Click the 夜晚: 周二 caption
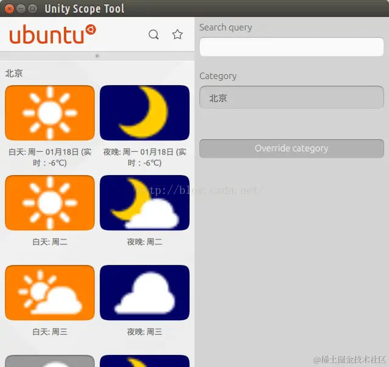 pos(145,242)
